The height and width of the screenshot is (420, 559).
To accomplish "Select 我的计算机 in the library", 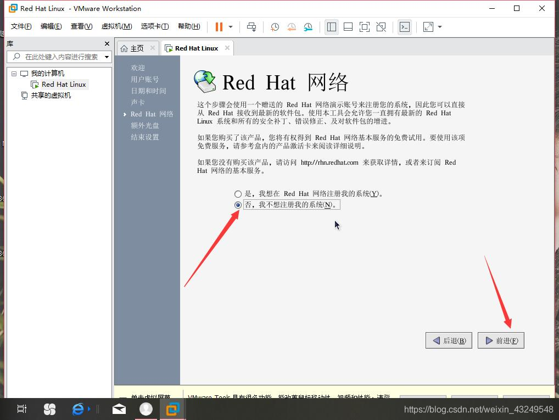I will click(47, 74).
